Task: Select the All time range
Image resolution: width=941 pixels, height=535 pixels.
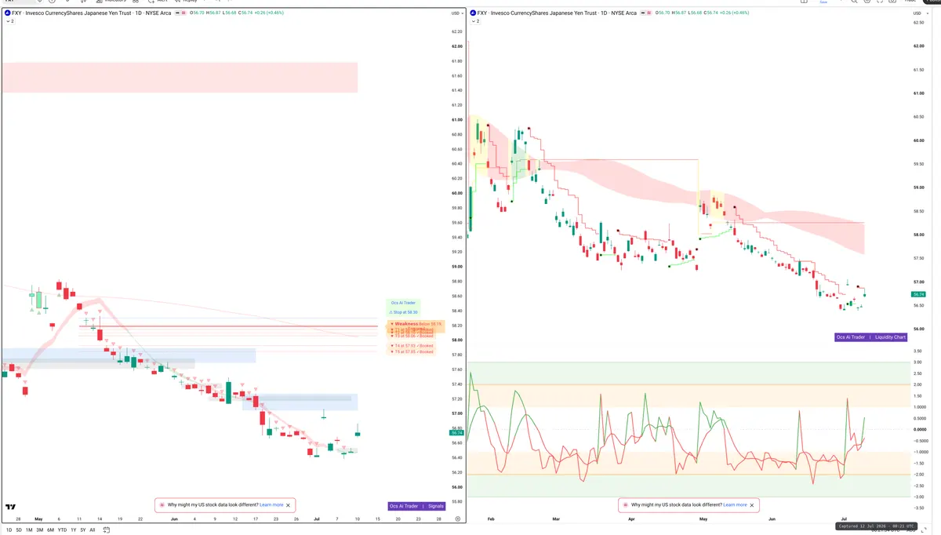Action: pyautogui.click(x=92, y=530)
